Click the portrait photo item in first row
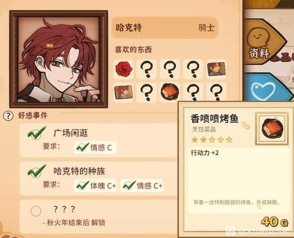This screenshot has width=294, height=238. (216, 69)
